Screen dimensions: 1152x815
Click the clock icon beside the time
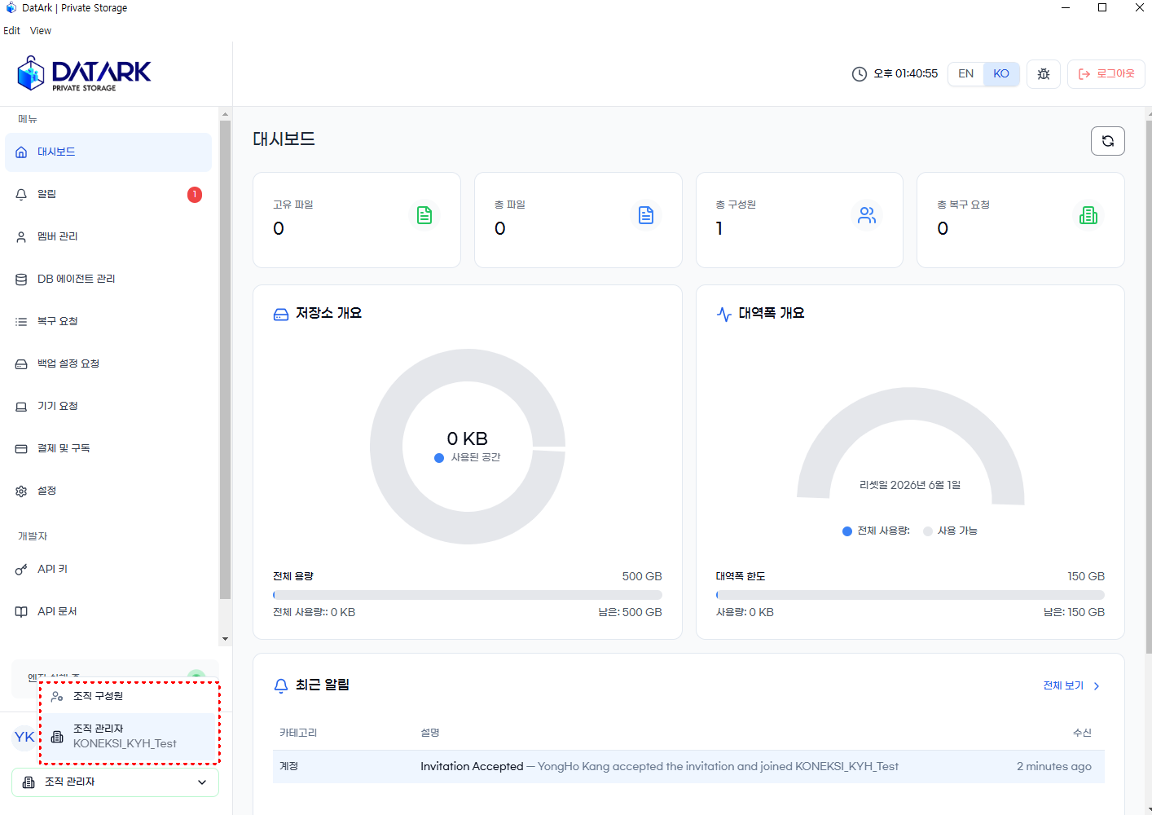tap(860, 74)
